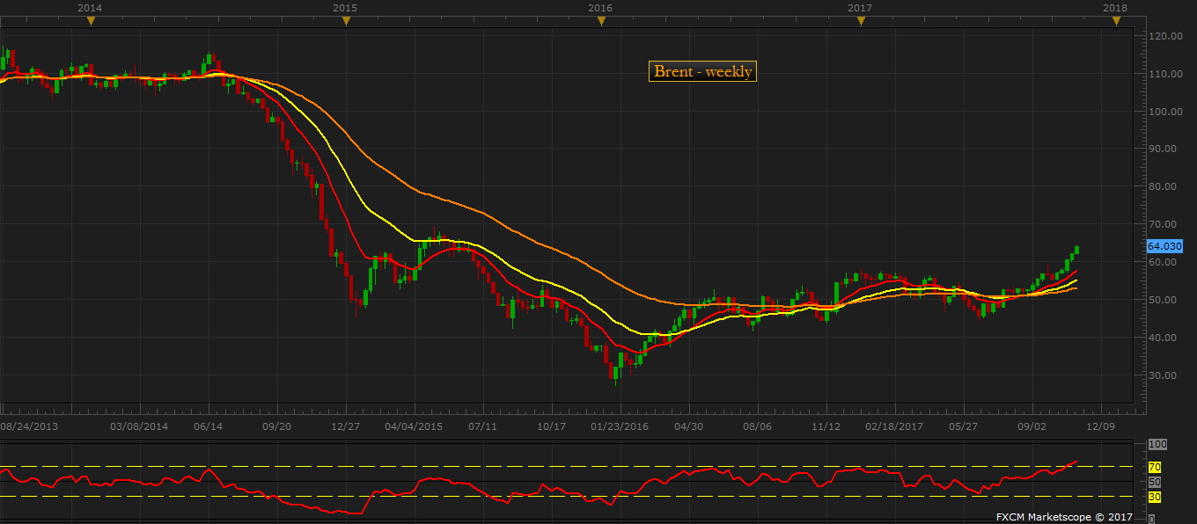Click the "Brent - weekly" chart title label
The width and height of the screenshot is (1197, 524).
click(x=702, y=72)
